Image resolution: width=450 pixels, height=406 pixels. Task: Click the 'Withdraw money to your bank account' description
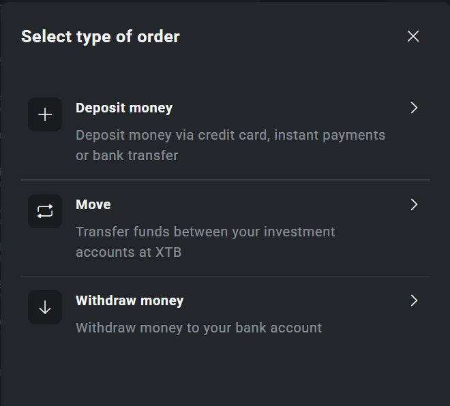coord(198,328)
